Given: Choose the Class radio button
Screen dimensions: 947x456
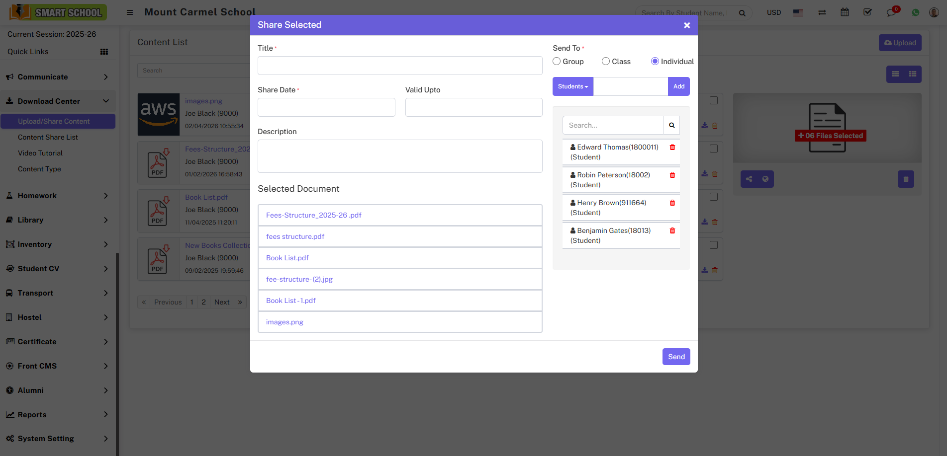Looking at the screenshot, I should click(x=606, y=62).
